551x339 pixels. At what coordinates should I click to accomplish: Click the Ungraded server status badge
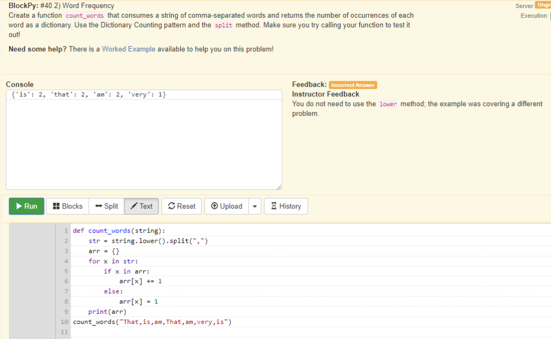coord(543,5)
